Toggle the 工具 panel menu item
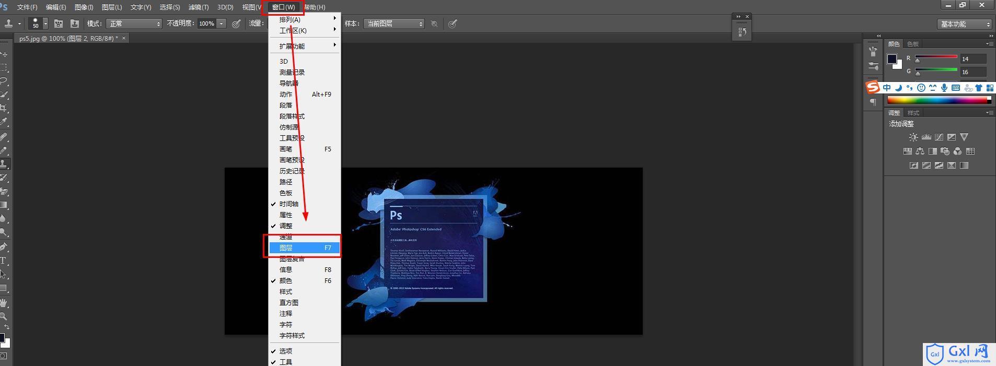This screenshot has height=366, width=996. 305,362
